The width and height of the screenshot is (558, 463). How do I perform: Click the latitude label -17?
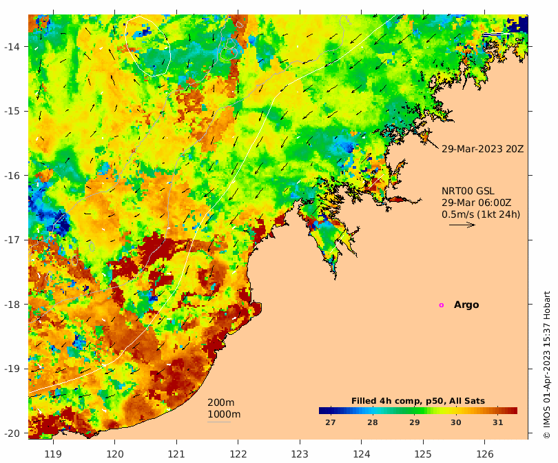pos(12,240)
